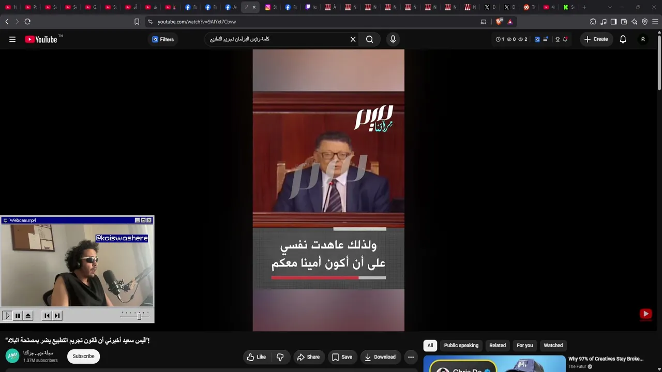
Task: Close the active browser tab
Action: pyautogui.click(x=254, y=7)
